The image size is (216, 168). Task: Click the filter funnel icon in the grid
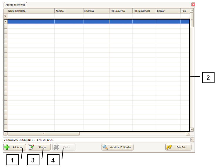pyautogui.click(x=5, y=16)
